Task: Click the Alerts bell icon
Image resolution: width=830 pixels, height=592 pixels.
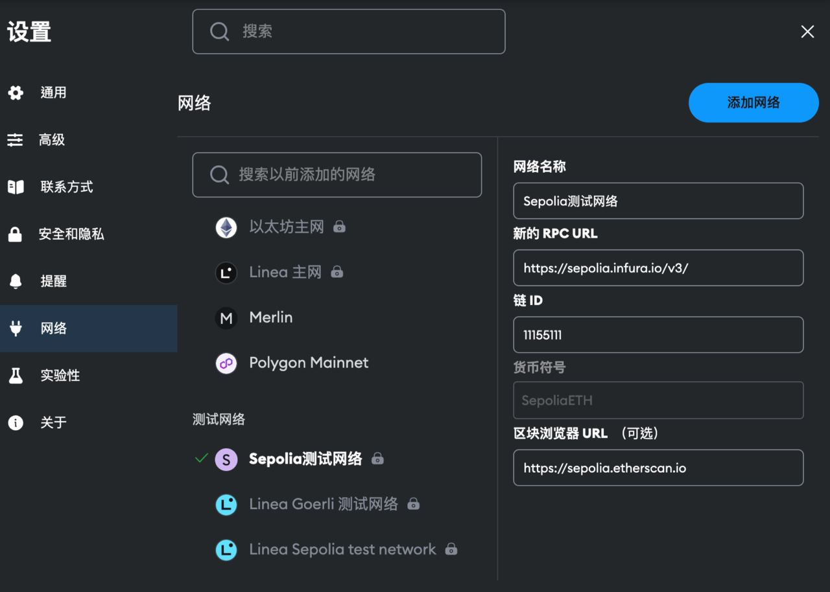Action: click(16, 281)
